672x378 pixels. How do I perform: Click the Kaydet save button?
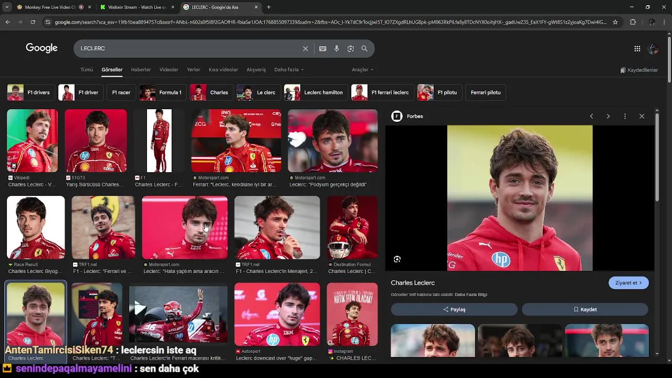(585, 309)
